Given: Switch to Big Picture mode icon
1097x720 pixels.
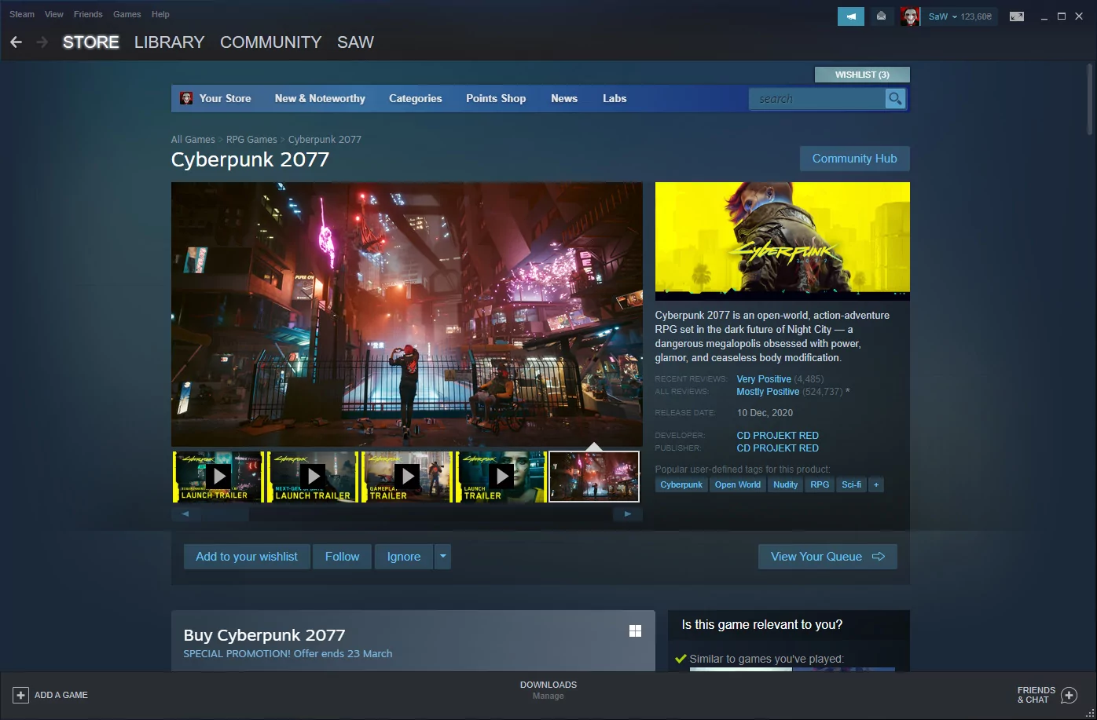Looking at the screenshot, I should (x=1017, y=16).
